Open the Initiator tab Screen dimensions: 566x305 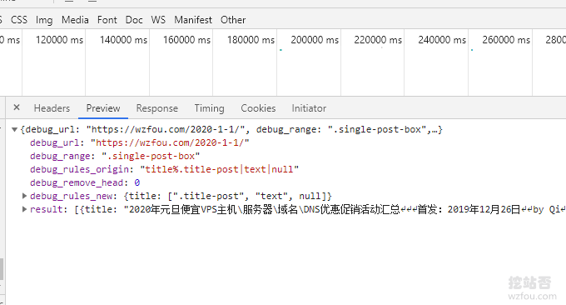pos(309,108)
